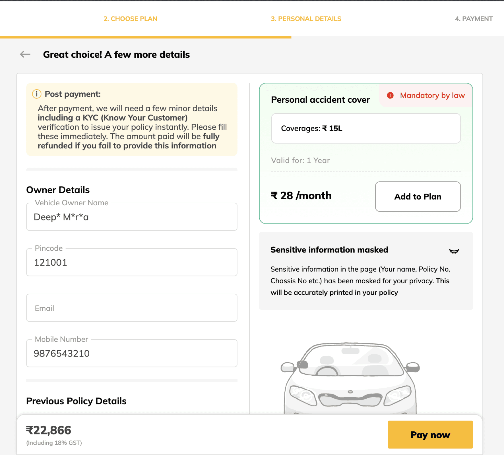Click the yellow step progress bar
The height and width of the screenshot is (455, 504).
146,37
